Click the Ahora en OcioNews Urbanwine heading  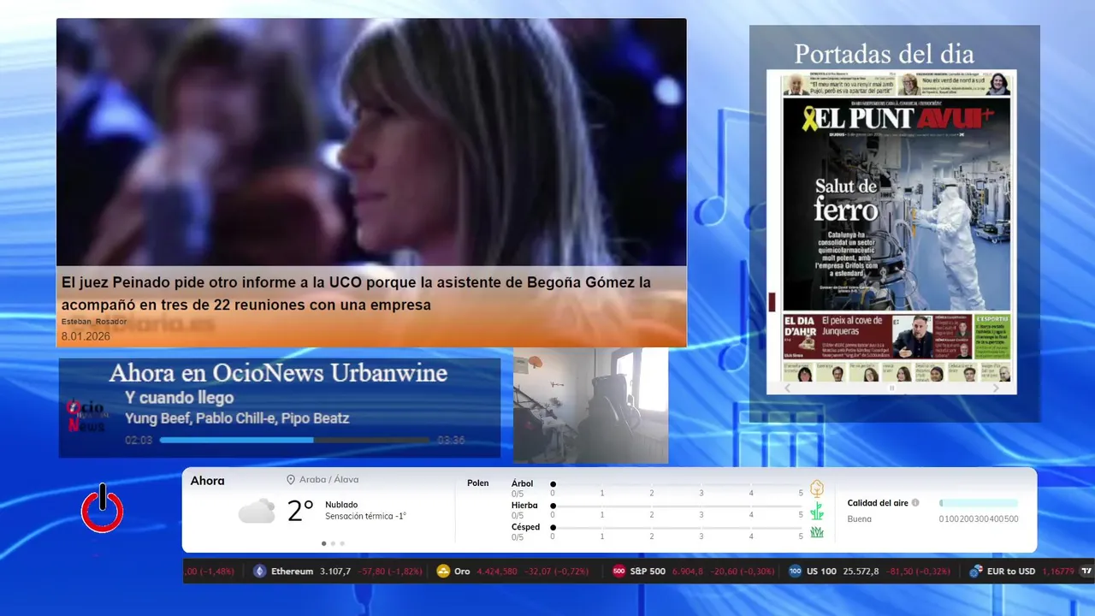click(x=278, y=373)
